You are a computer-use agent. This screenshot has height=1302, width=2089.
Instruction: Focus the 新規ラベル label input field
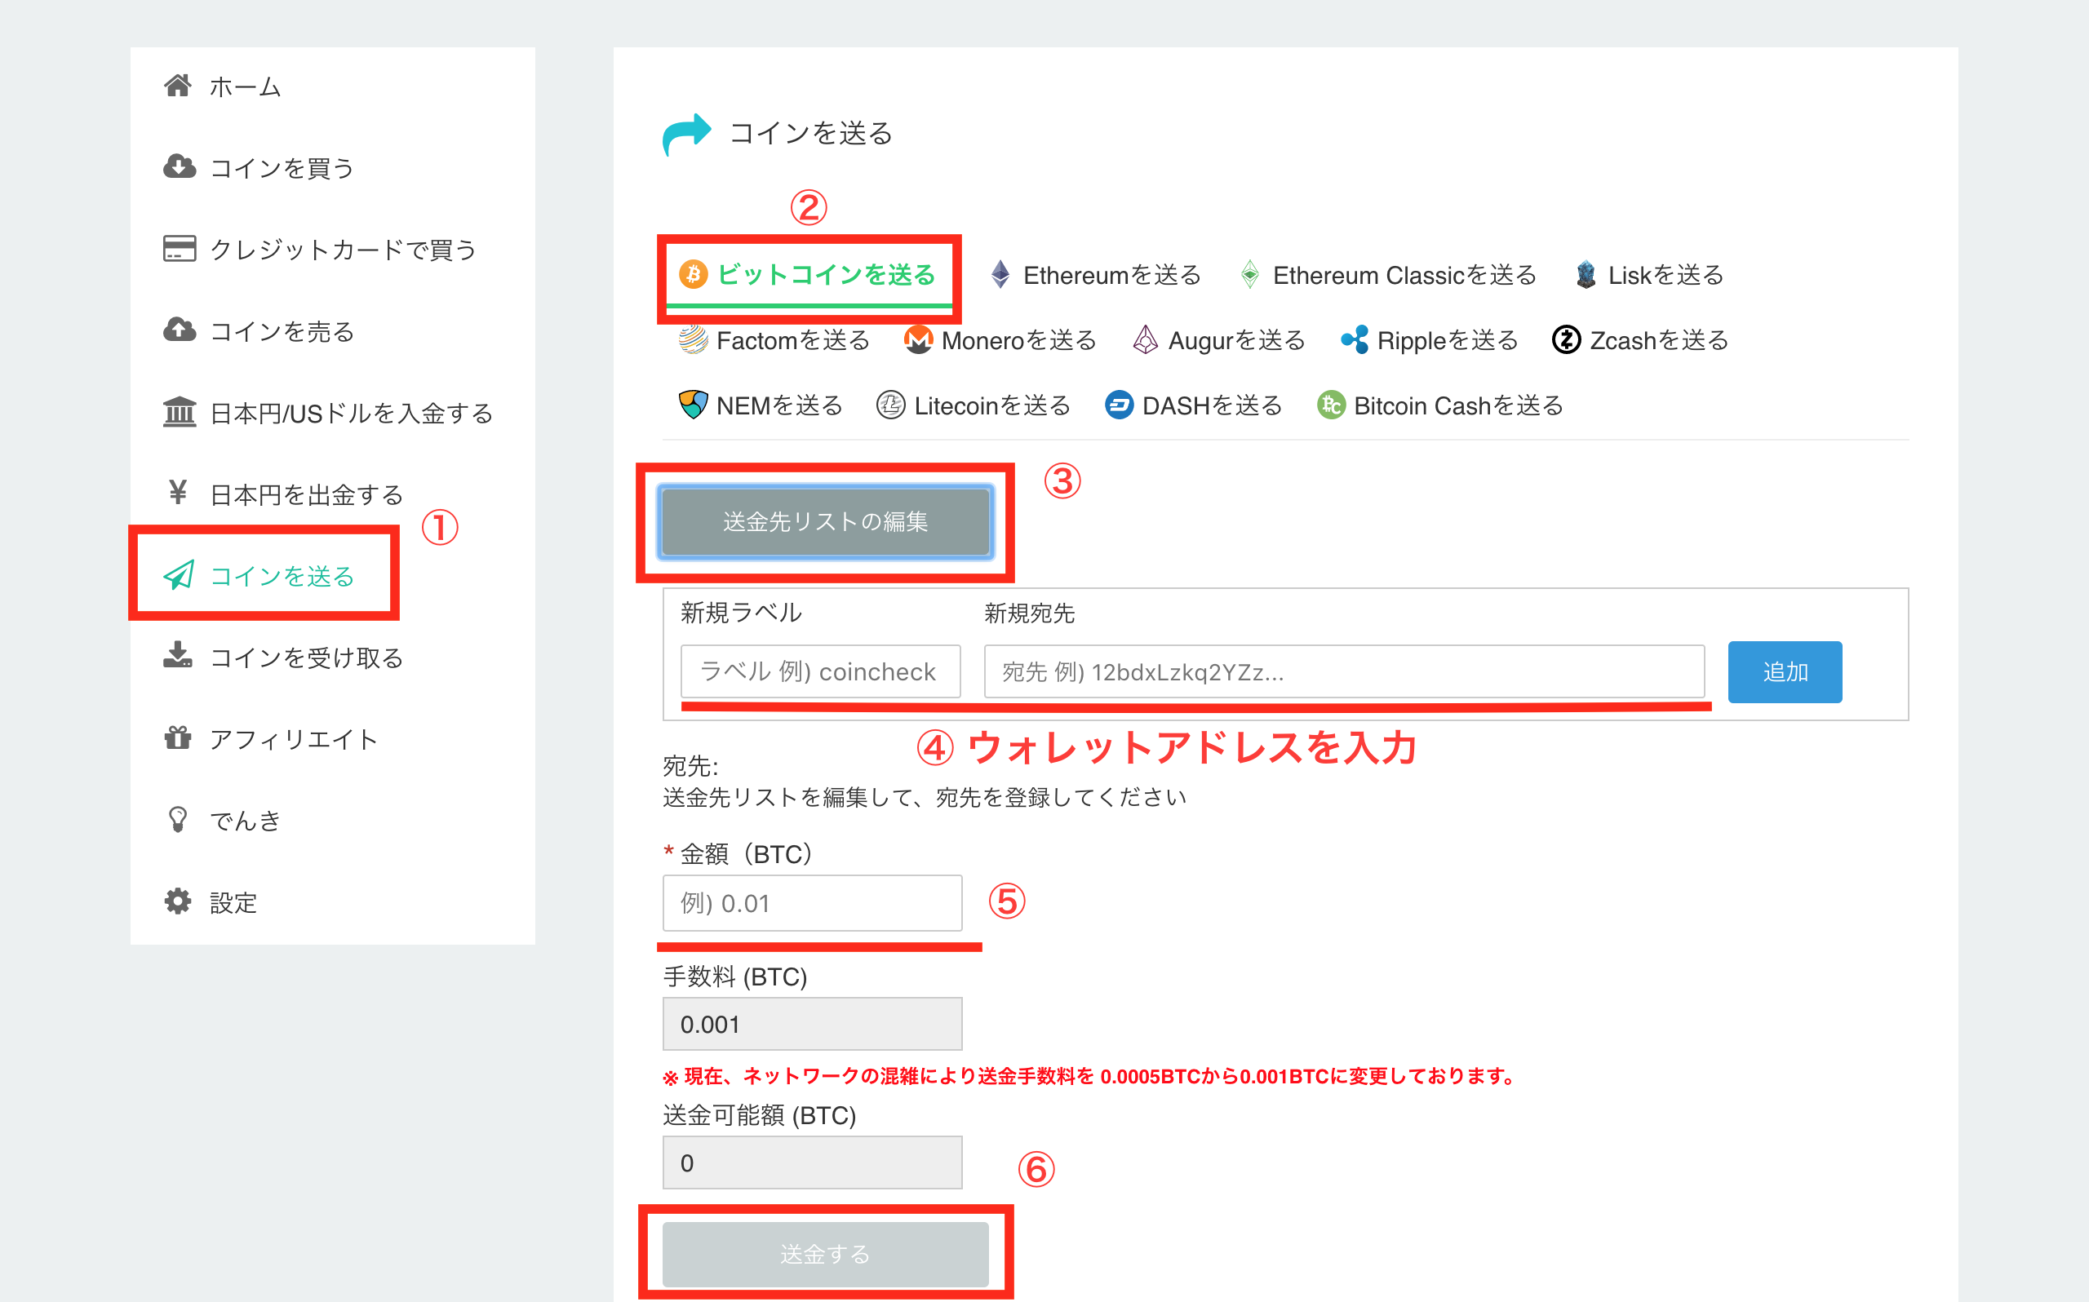click(821, 671)
